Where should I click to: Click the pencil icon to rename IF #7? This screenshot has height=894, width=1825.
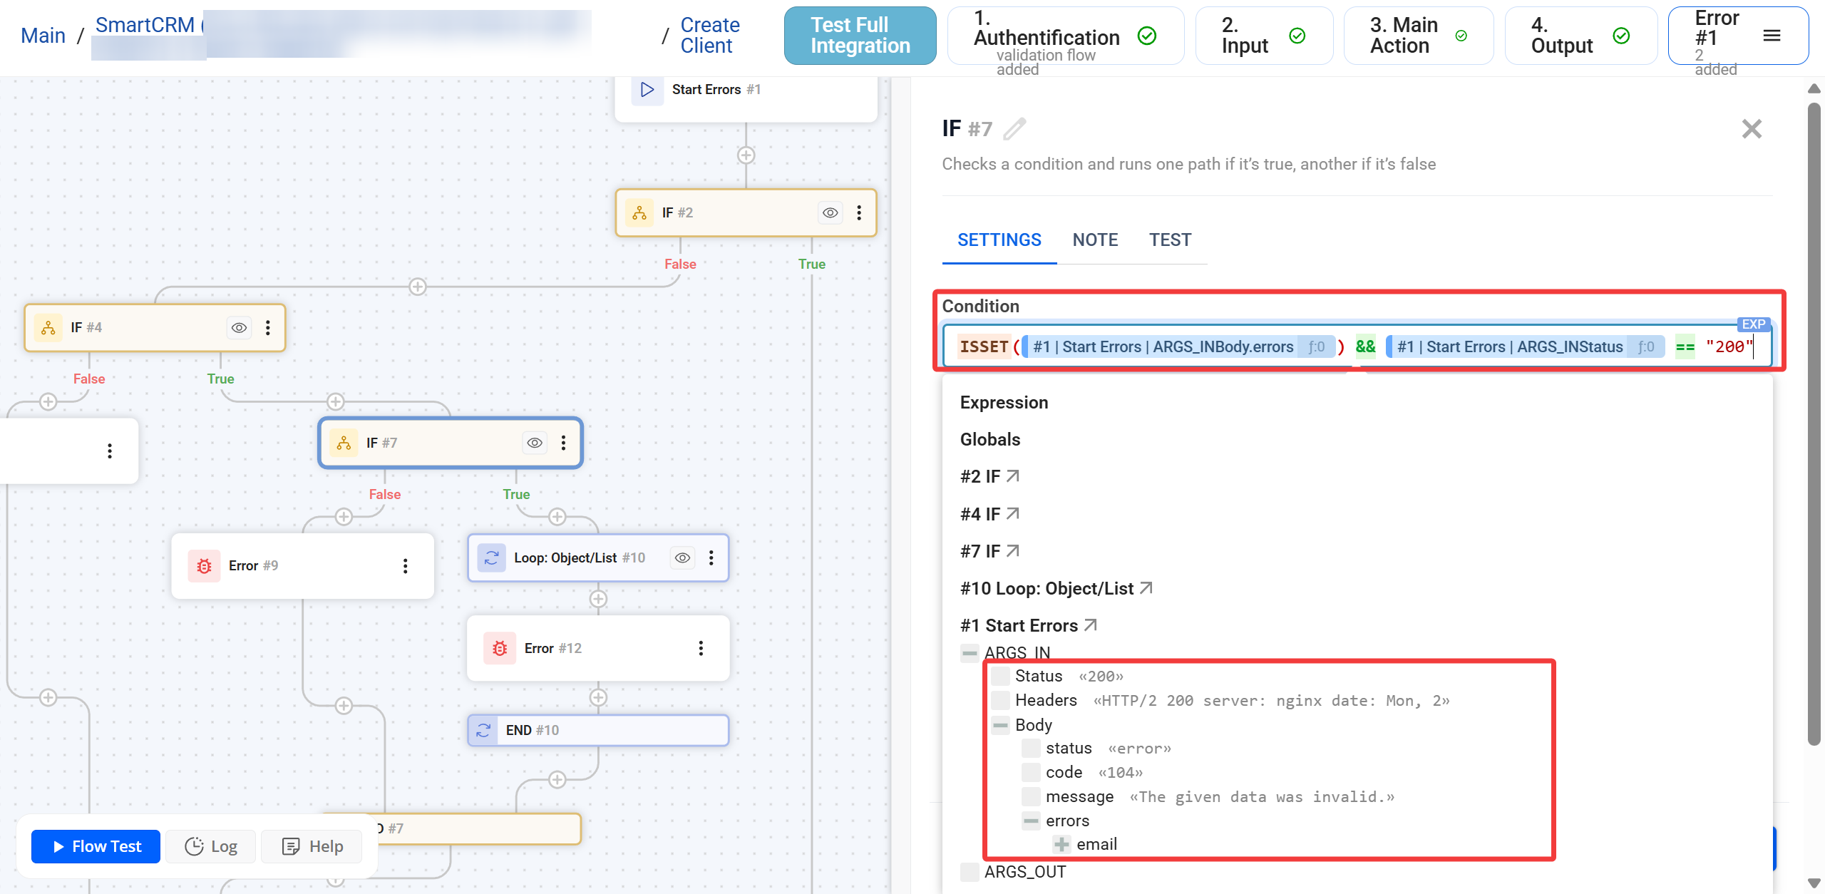tap(1014, 129)
